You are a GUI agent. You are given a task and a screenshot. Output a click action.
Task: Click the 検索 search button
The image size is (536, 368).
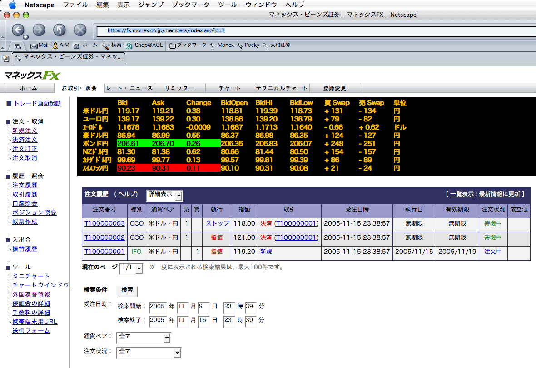coord(127,291)
